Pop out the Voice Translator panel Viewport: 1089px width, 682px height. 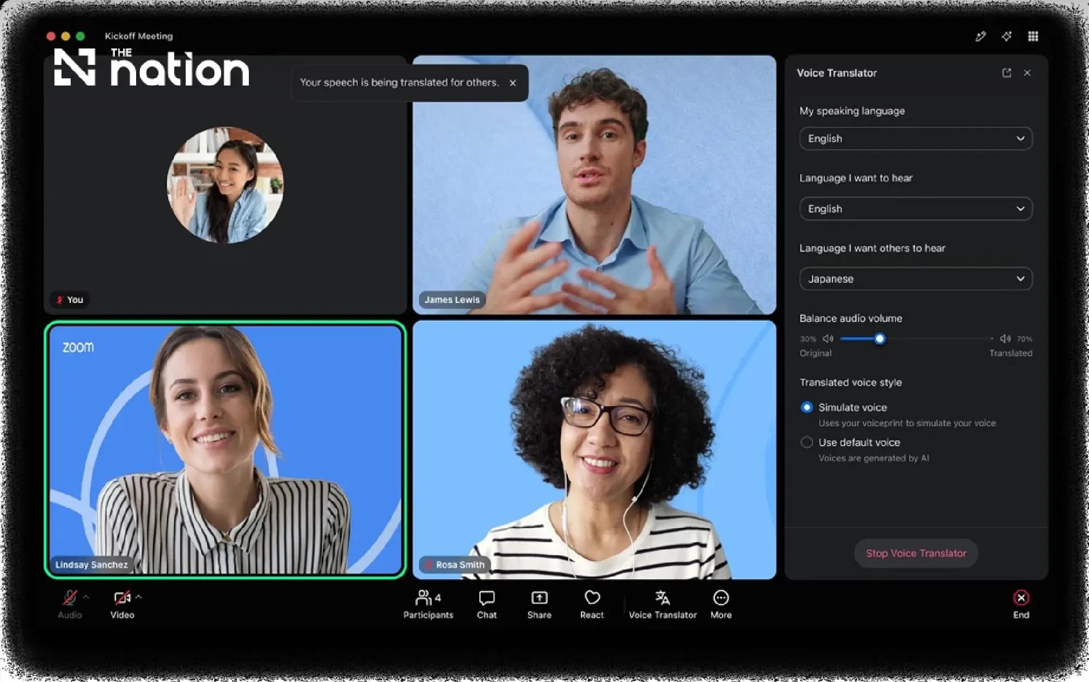pos(1007,73)
